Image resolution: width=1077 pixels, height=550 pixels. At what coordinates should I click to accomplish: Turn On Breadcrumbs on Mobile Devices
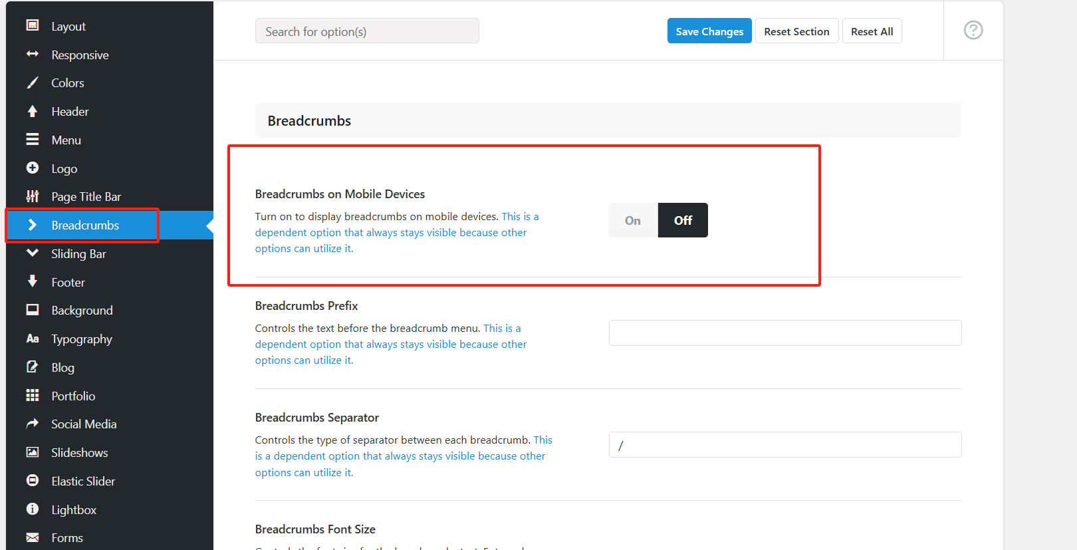tap(633, 220)
